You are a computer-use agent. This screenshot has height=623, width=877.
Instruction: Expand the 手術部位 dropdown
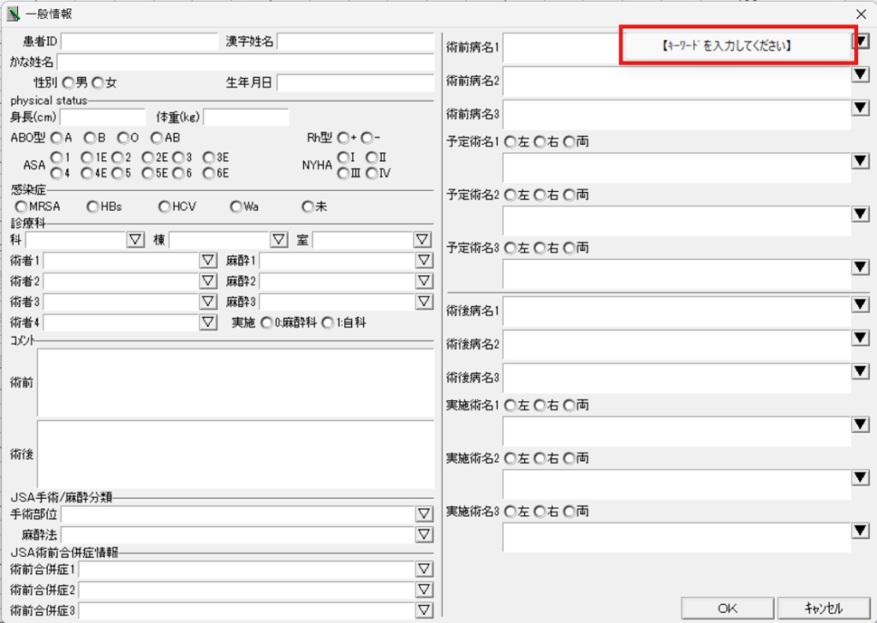423,514
